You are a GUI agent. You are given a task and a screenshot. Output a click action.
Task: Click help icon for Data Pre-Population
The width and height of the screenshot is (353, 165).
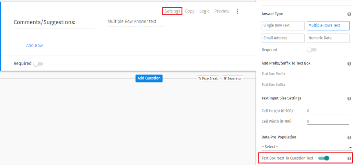[x=349, y=138]
